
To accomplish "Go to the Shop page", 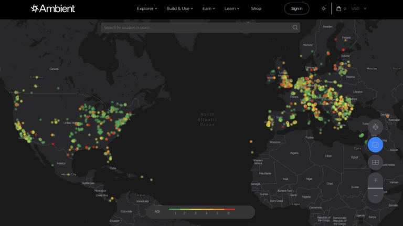I will tap(256, 8).
